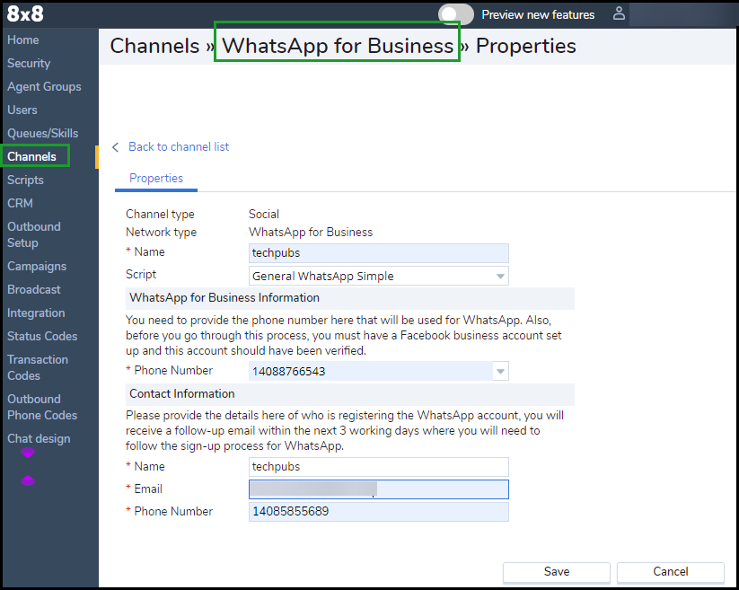The height and width of the screenshot is (590, 739).
Task: Click 'WhatsApp for Business' breadcrumb heading
Action: point(338,46)
